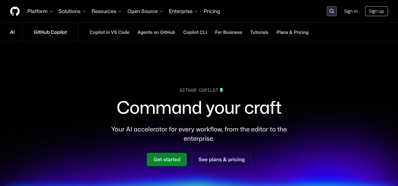Open the Enterprise dropdown
Image resolution: width=398 pixels, height=186 pixels.
pyautogui.click(x=183, y=11)
